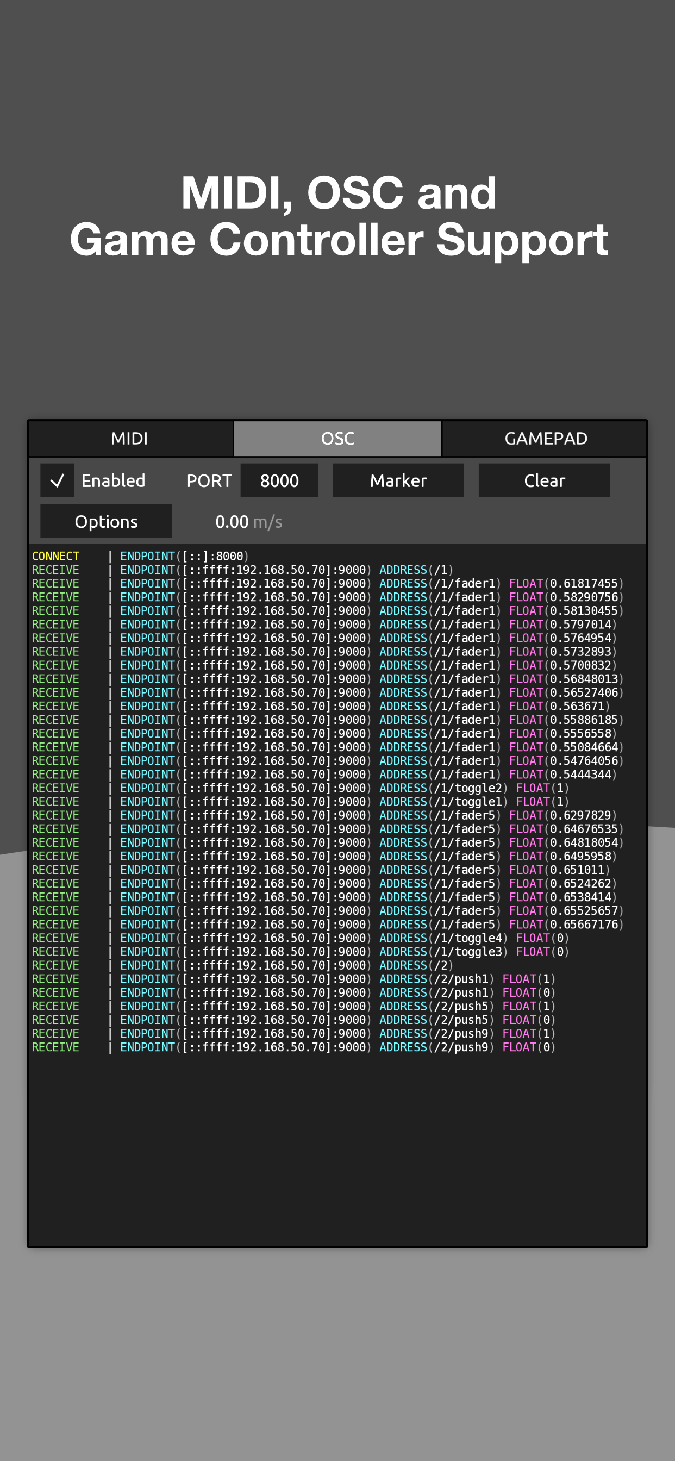The width and height of the screenshot is (675, 1461).
Task: Click FLOAT(0.65525657) value
Action: point(566,910)
